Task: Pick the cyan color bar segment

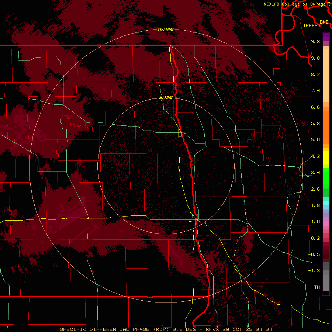Action: 326,203
